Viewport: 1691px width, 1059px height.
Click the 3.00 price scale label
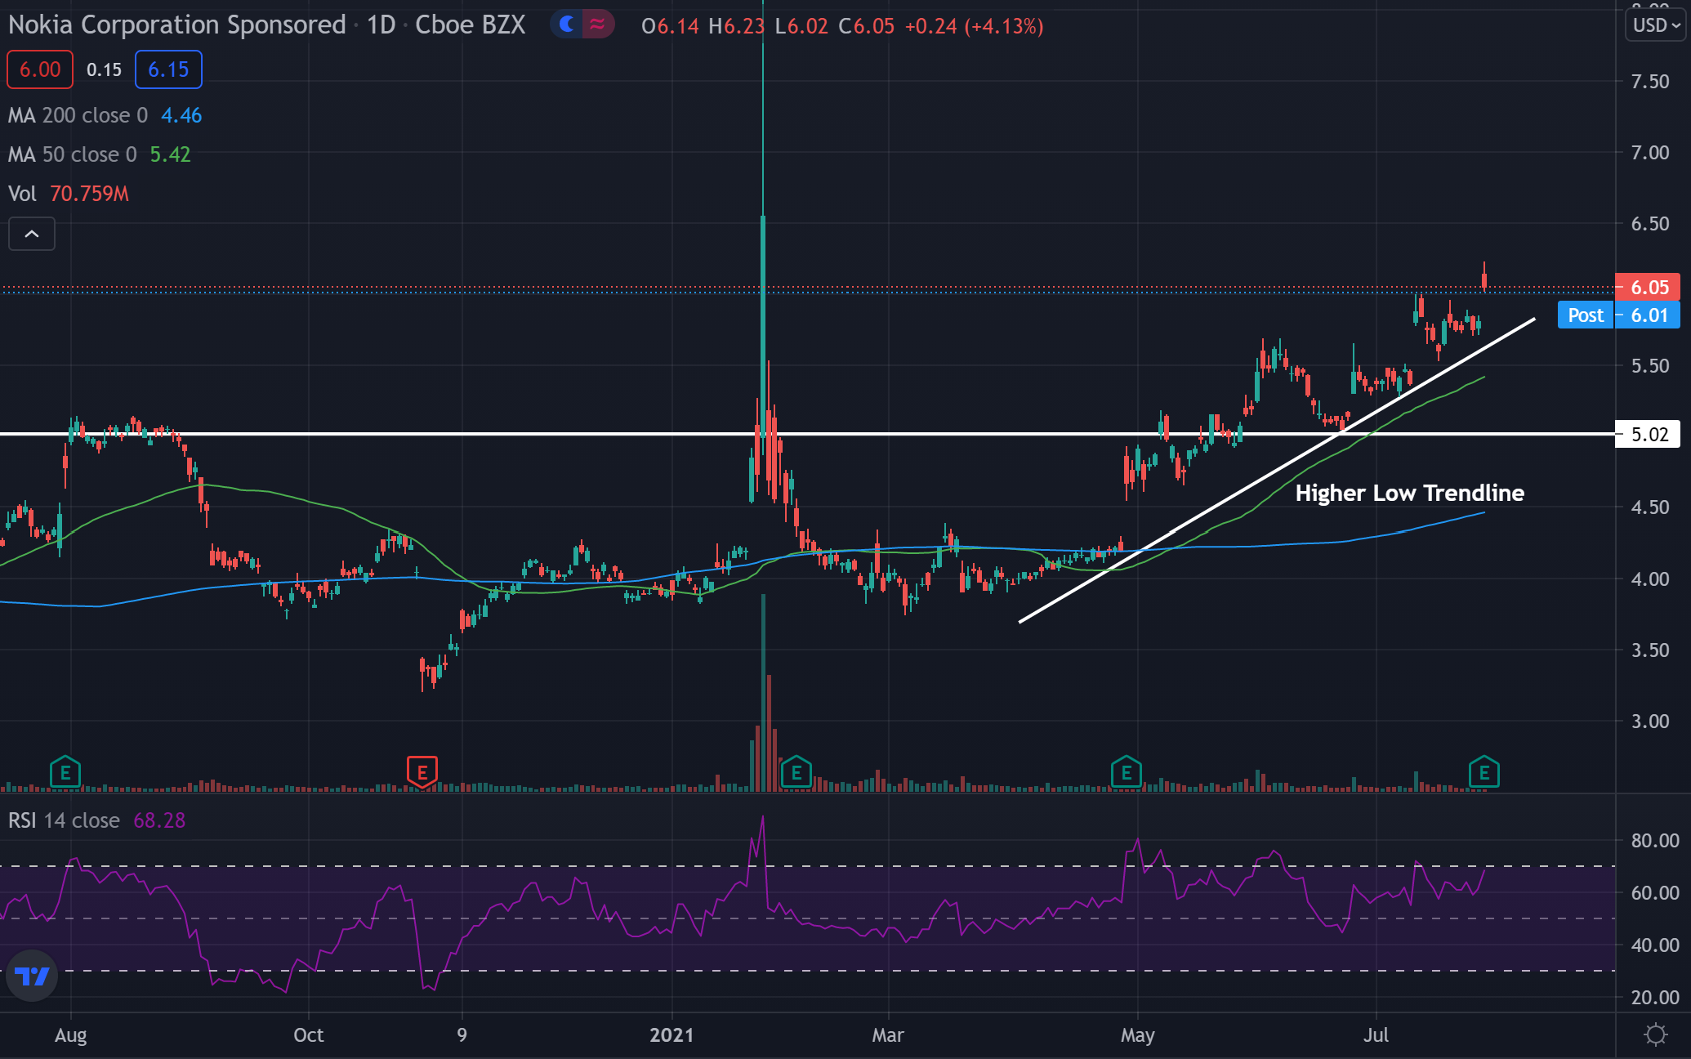(1650, 721)
